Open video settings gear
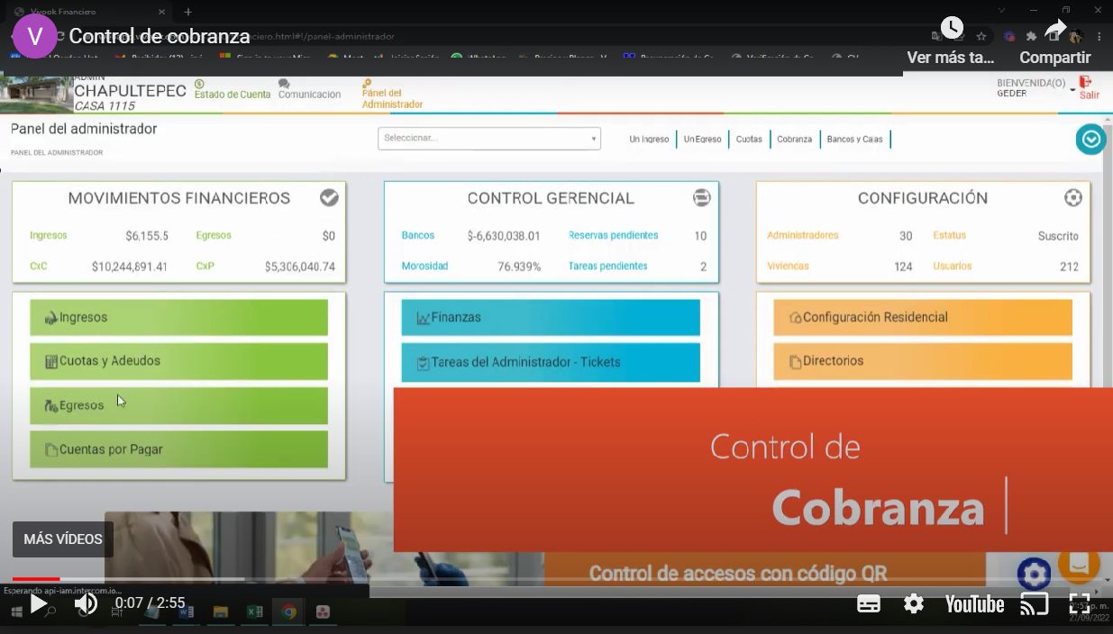 [x=914, y=604]
